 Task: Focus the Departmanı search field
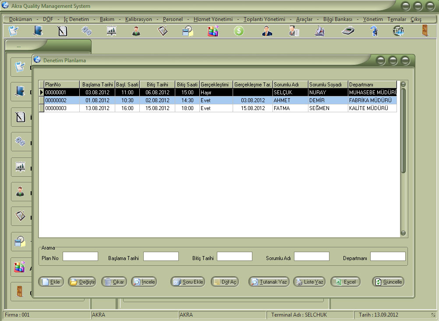(x=388, y=256)
